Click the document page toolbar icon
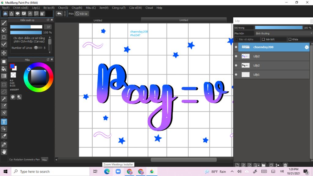 pos(30,13)
